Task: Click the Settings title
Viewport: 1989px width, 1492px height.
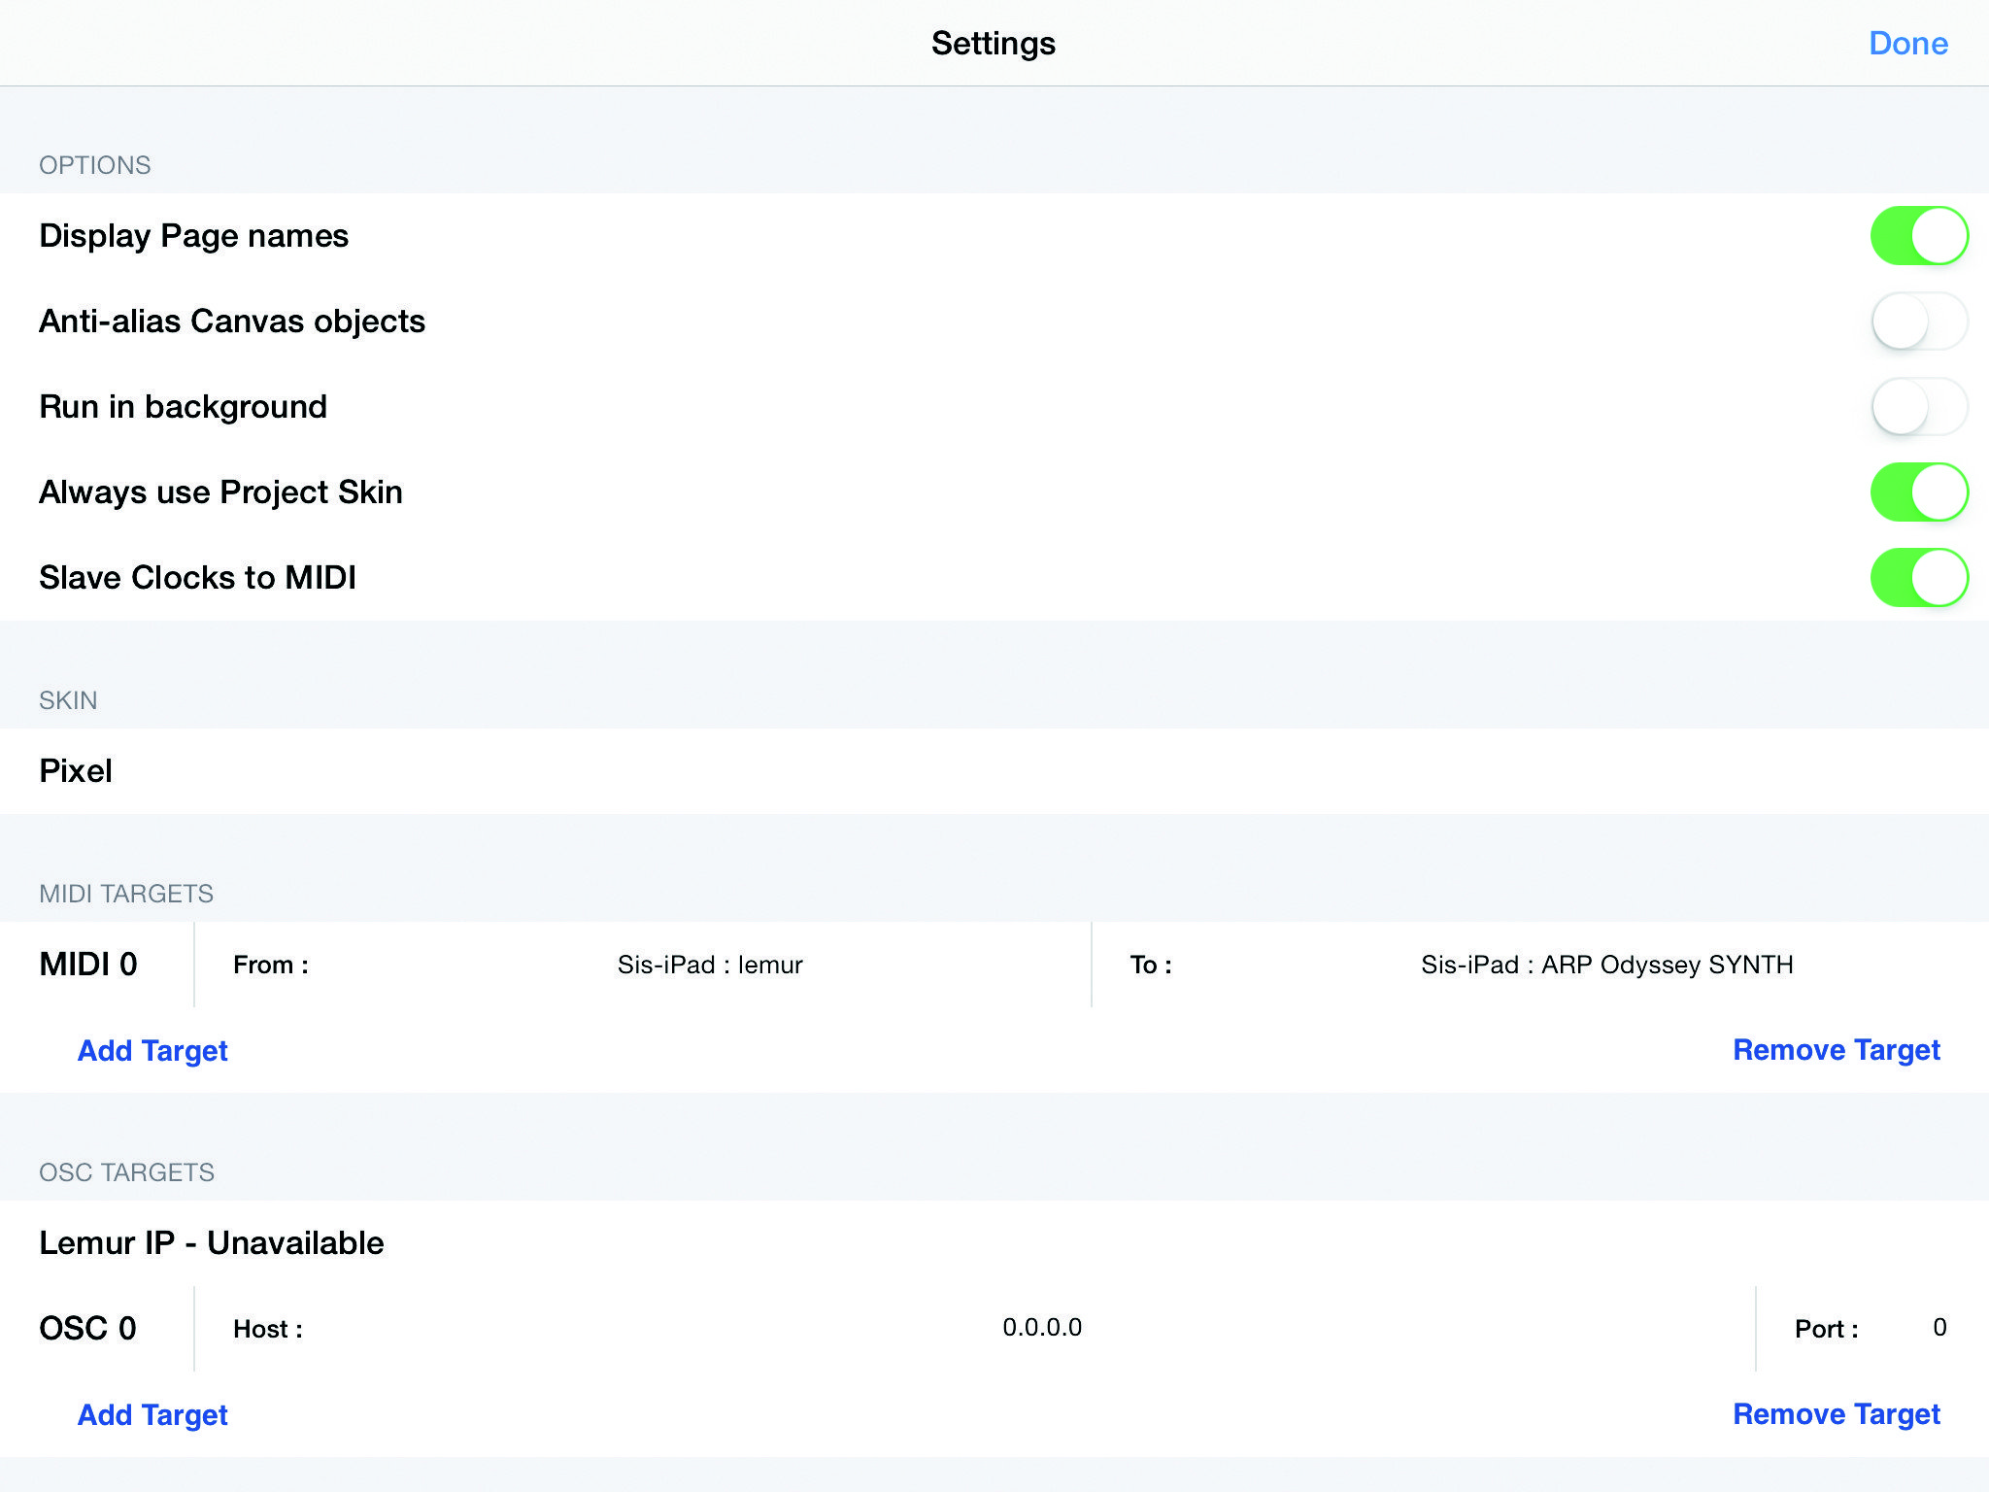Action: point(994,44)
